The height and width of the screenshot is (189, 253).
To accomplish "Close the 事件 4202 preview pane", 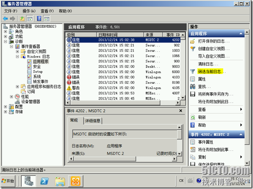I will pos(181,111).
